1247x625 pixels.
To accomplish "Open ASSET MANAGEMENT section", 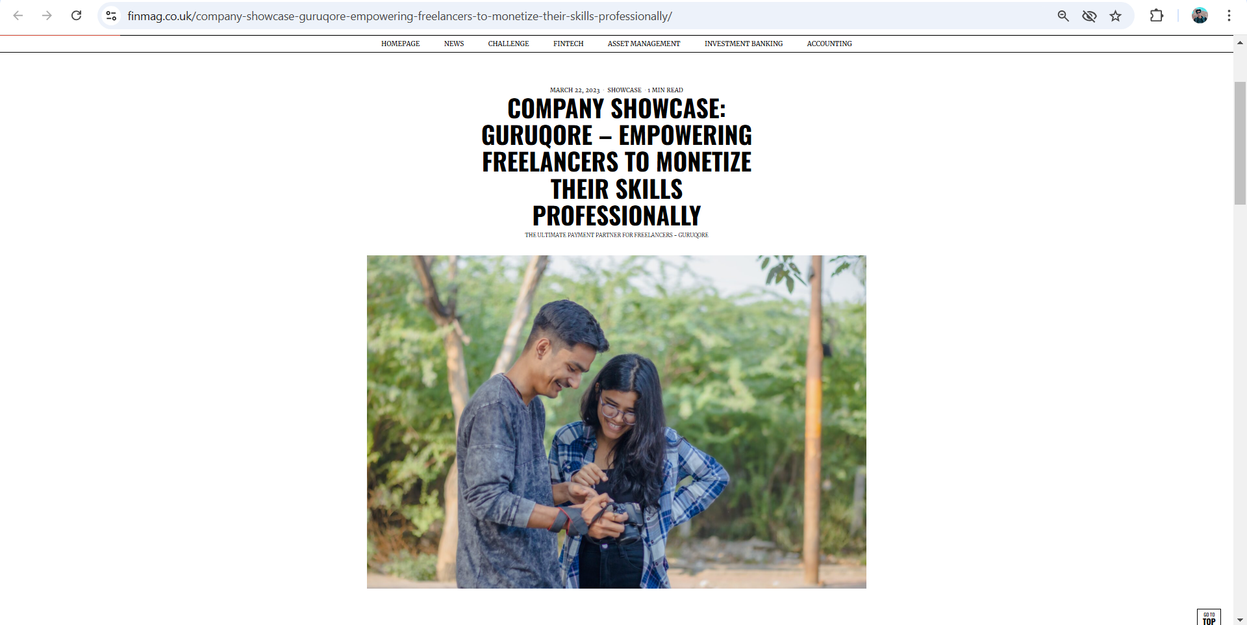I will click(644, 44).
